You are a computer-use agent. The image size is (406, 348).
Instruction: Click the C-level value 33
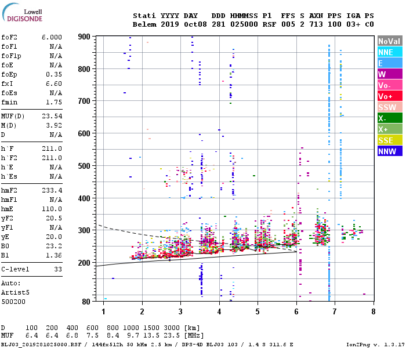[58, 269]
